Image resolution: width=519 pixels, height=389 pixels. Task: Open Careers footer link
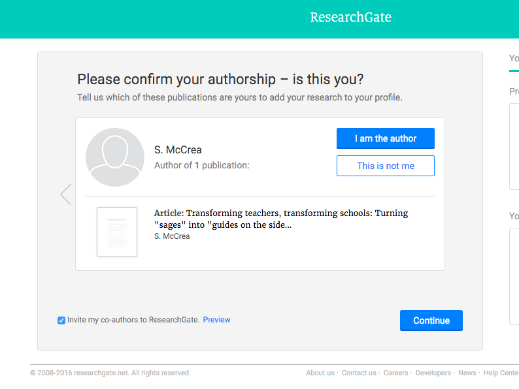[x=395, y=373]
